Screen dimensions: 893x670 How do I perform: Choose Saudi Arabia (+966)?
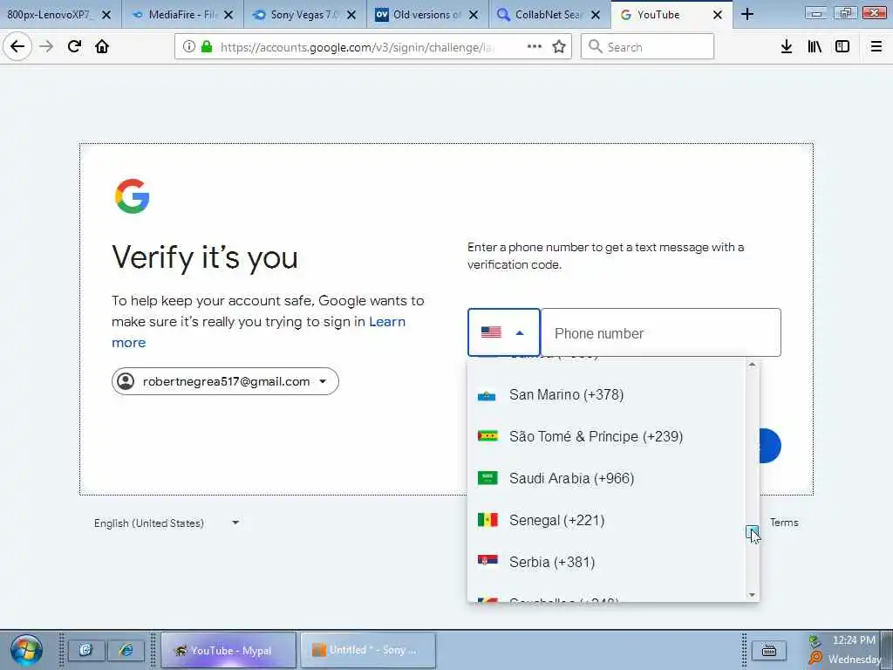pos(607,478)
